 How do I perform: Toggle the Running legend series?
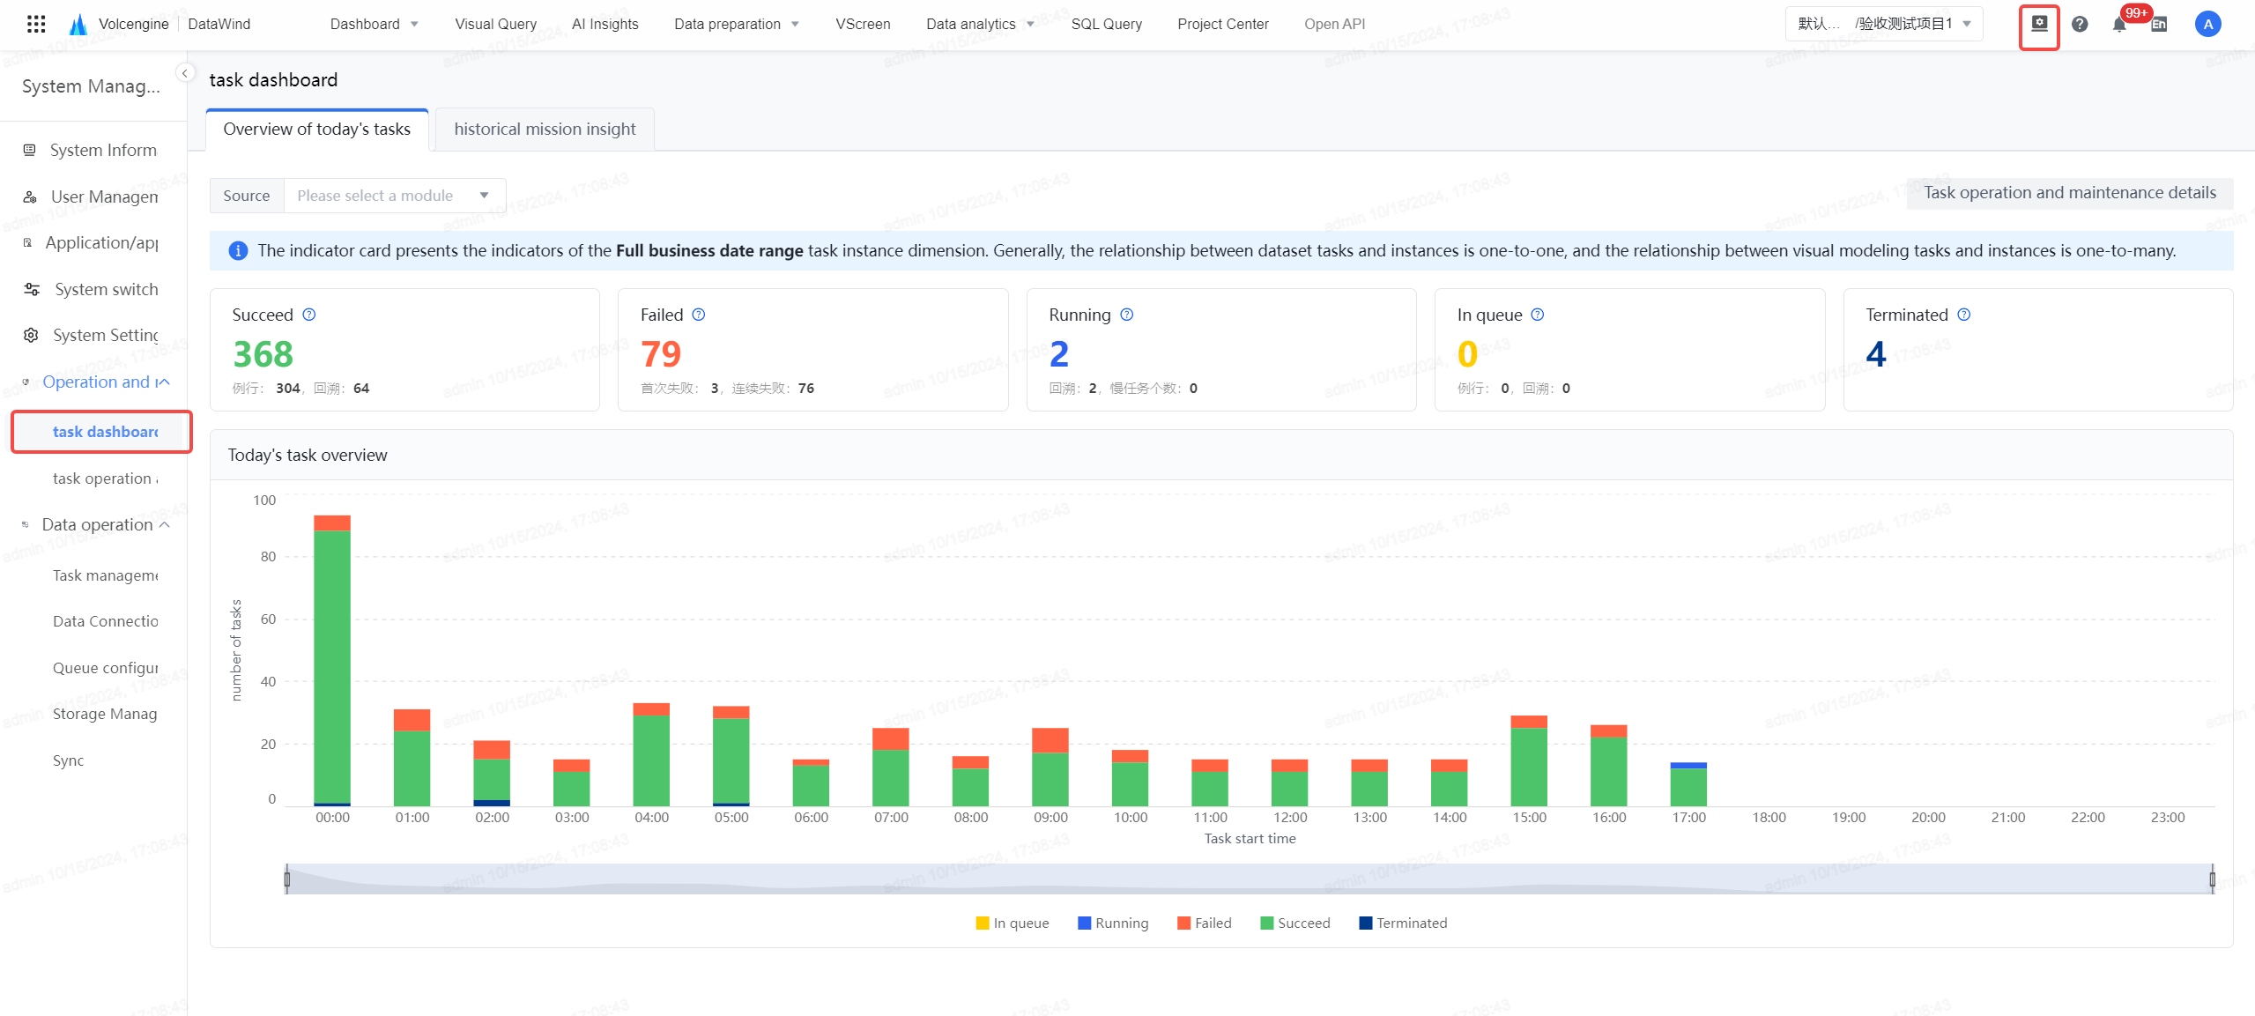[x=1113, y=923]
